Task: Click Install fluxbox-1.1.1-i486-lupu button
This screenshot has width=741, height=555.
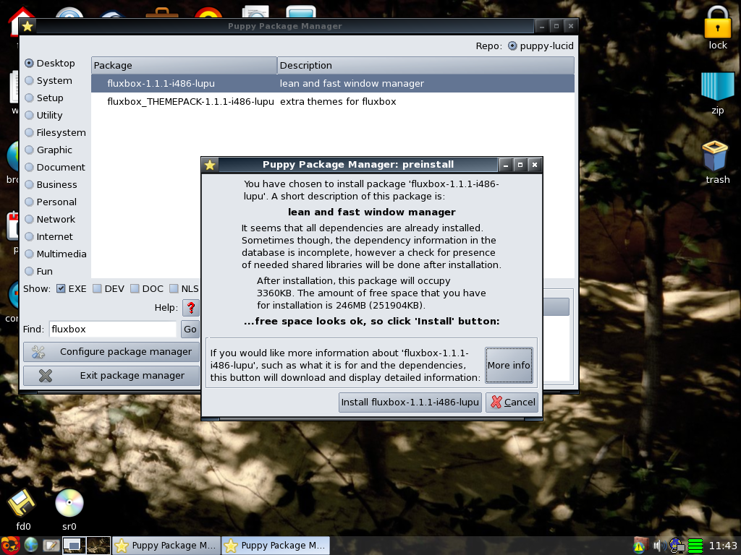Action: pyautogui.click(x=410, y=403)
